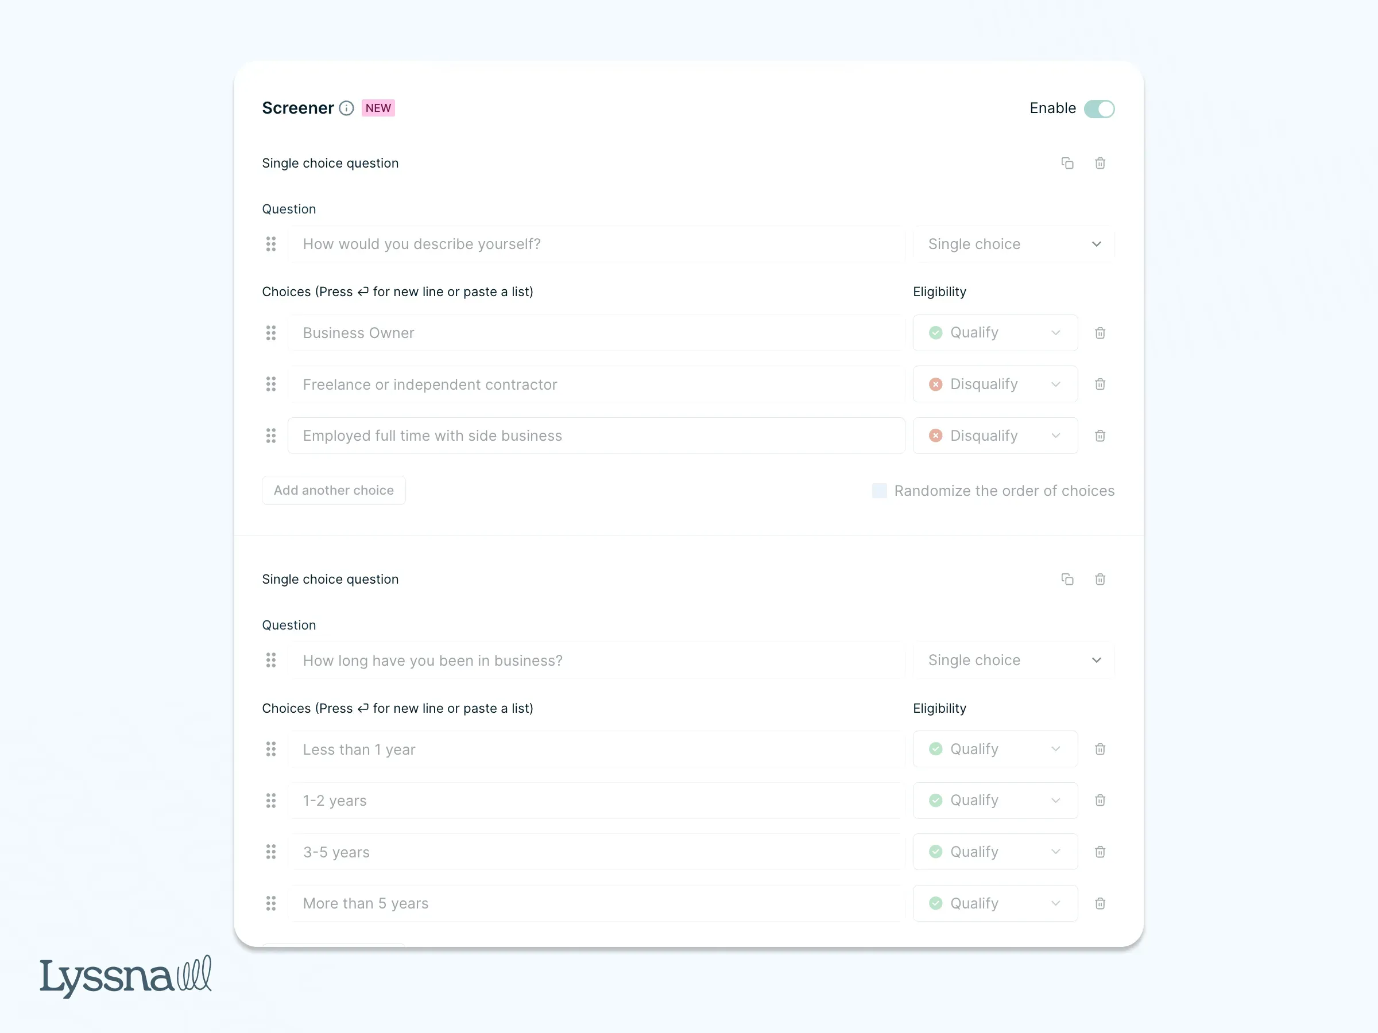Delete the first single choice question
Image resolution: width=1378 pixels, height=1033 pixels.
click(x=1100, y=162)
